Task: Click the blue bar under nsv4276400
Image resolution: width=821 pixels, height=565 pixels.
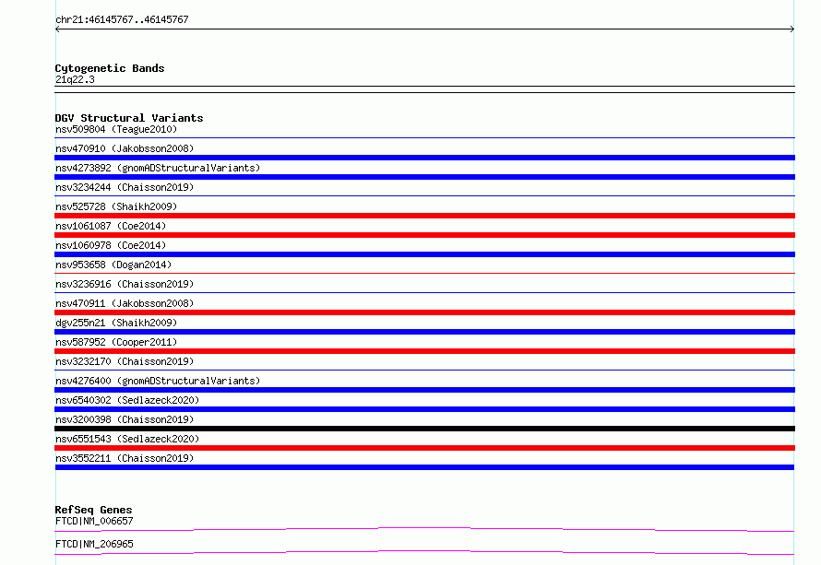Action: click(x=424, y=390)
